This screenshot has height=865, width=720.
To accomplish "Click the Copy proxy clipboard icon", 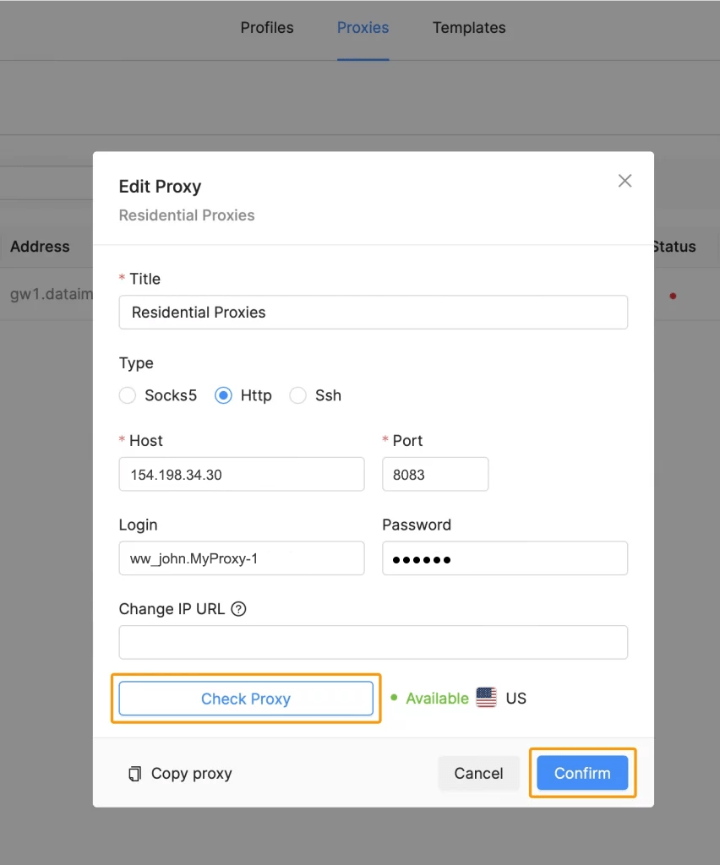I will coord(134,773).
